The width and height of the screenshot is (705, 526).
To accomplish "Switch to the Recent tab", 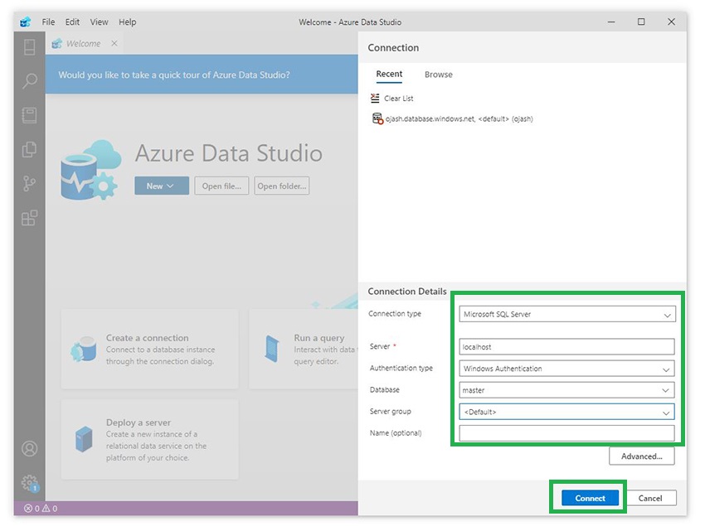I will pyautogui.click(x=389, y=74).
